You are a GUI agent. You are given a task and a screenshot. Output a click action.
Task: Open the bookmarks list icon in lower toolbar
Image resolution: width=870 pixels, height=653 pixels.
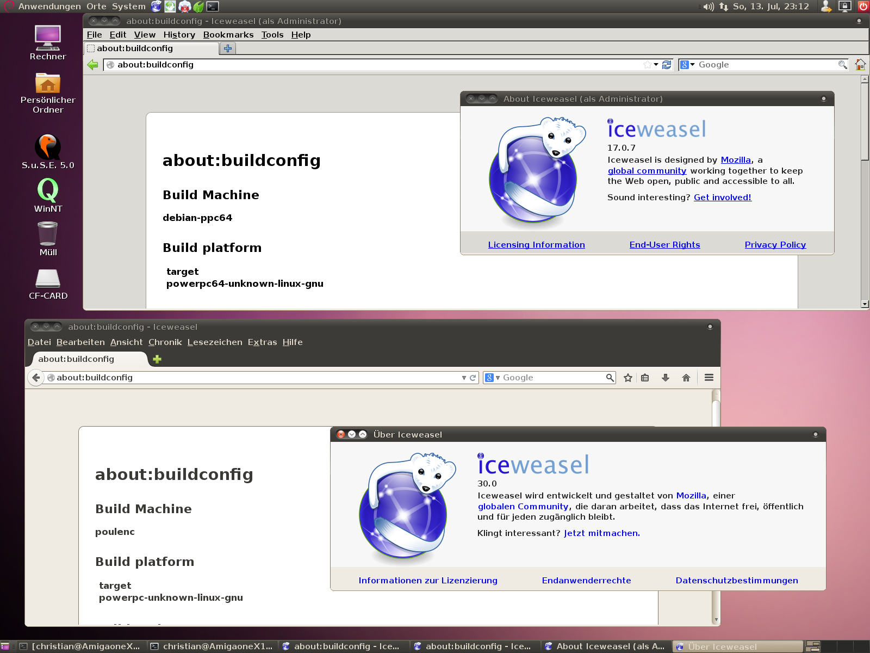click(645, 378)
